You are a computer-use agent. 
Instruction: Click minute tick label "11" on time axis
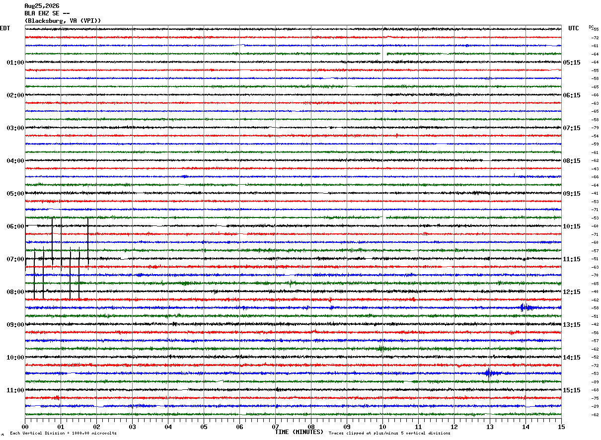418,427
